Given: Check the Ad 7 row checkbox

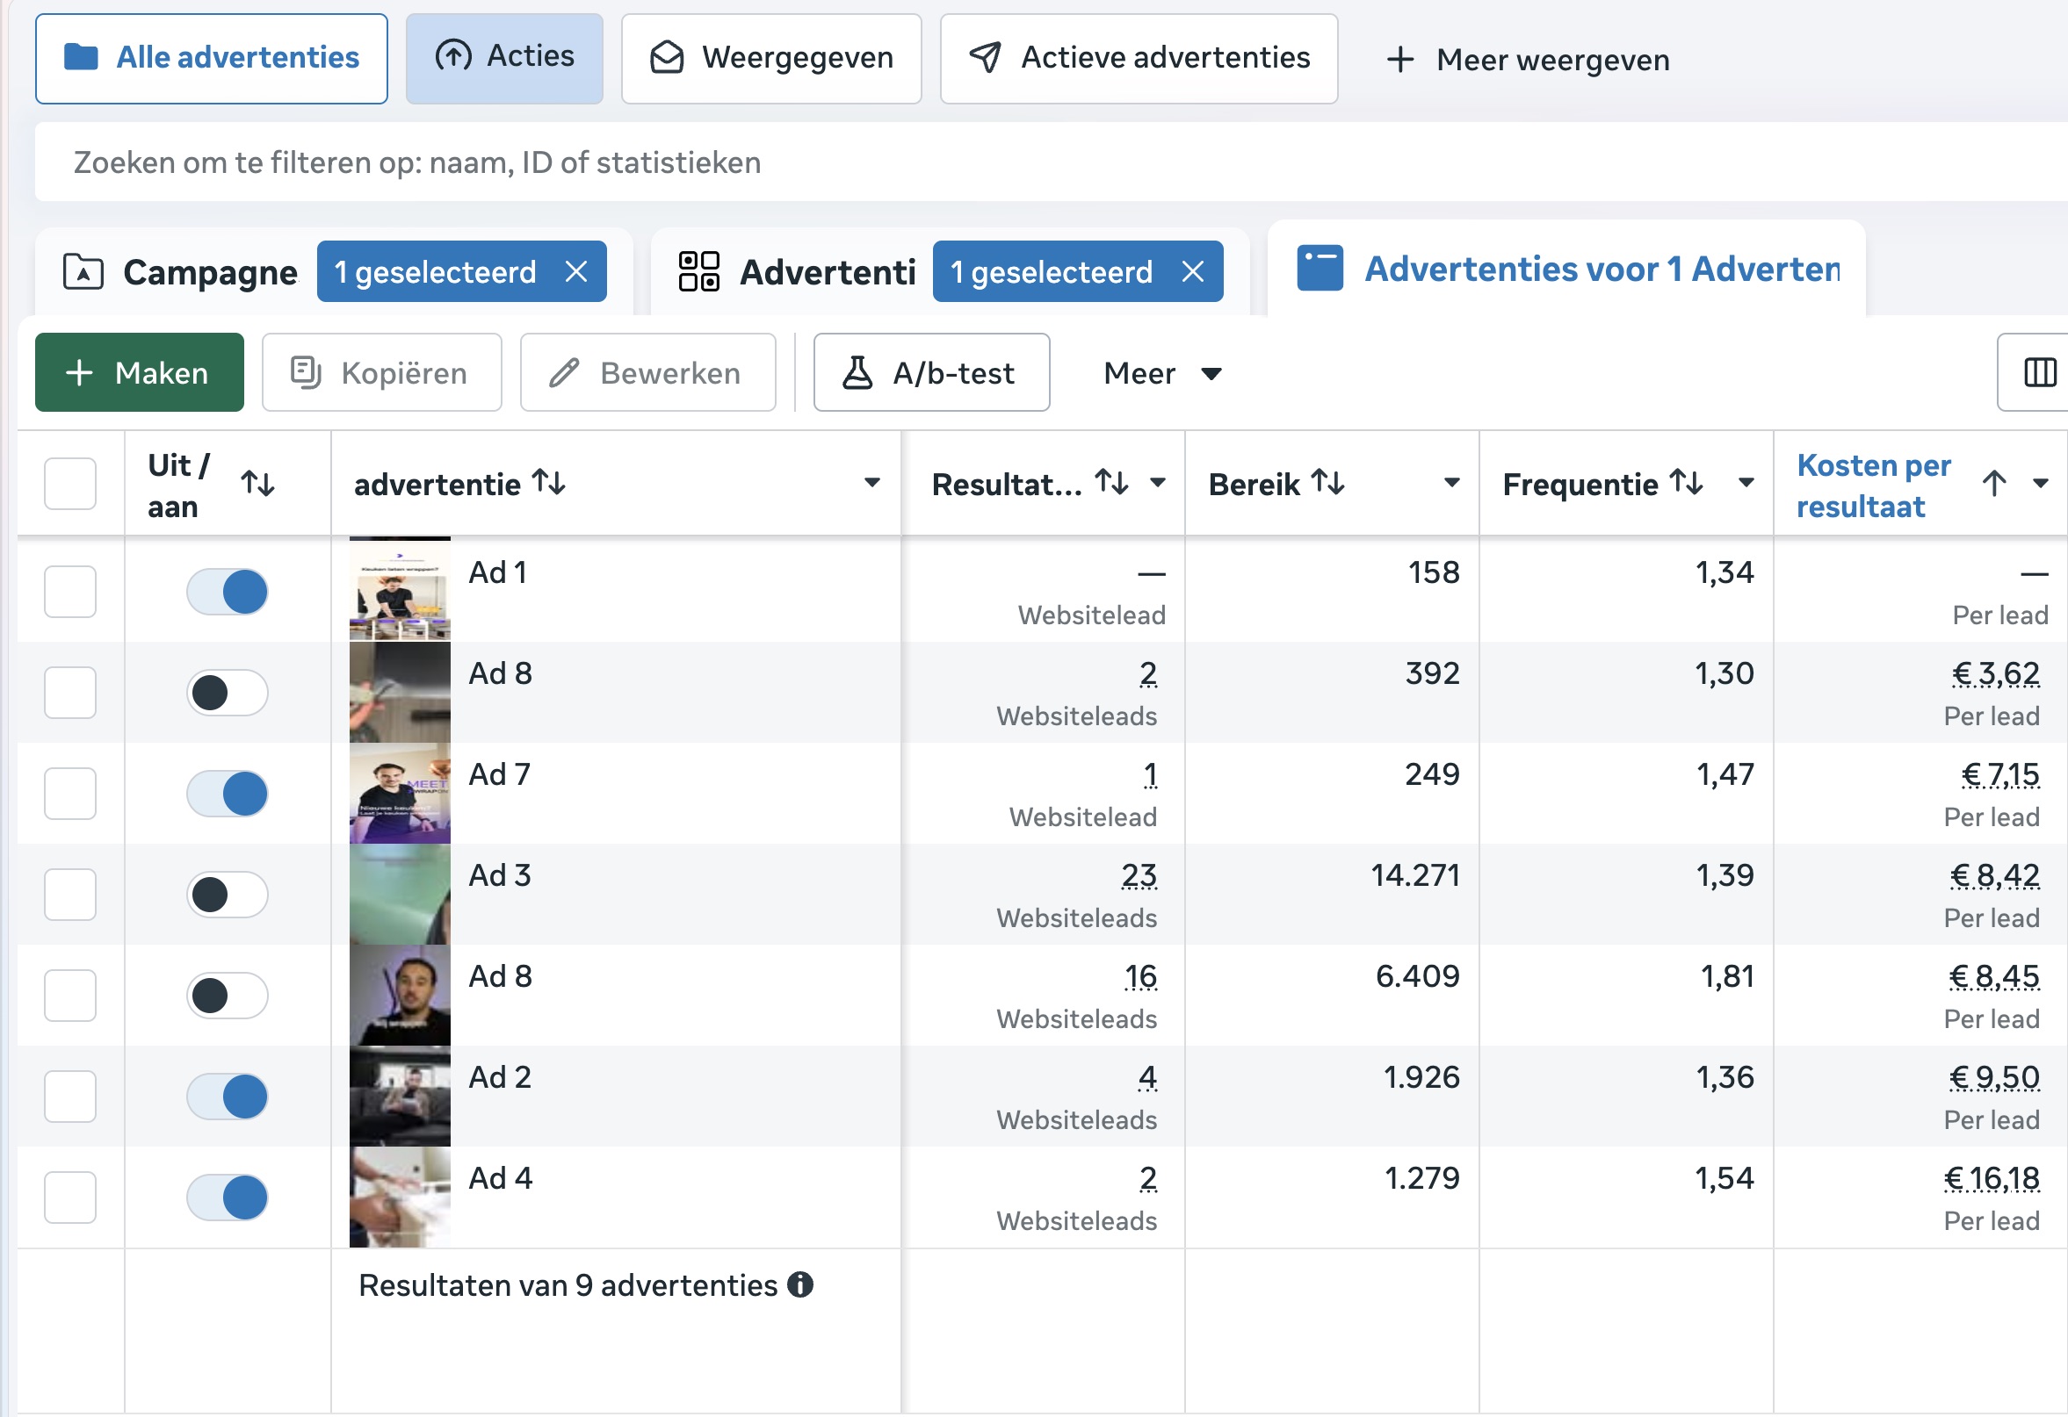Looking at the screenshot, I should tap(70, 794).
